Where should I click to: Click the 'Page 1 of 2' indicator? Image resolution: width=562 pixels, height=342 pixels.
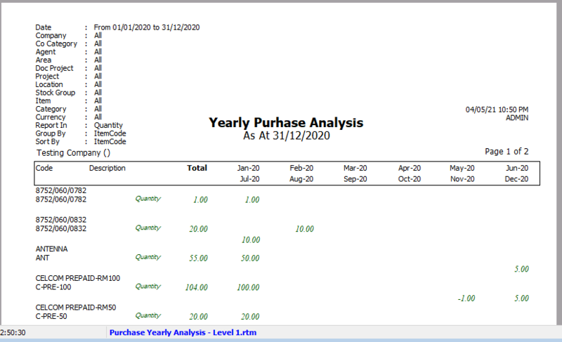507,152
